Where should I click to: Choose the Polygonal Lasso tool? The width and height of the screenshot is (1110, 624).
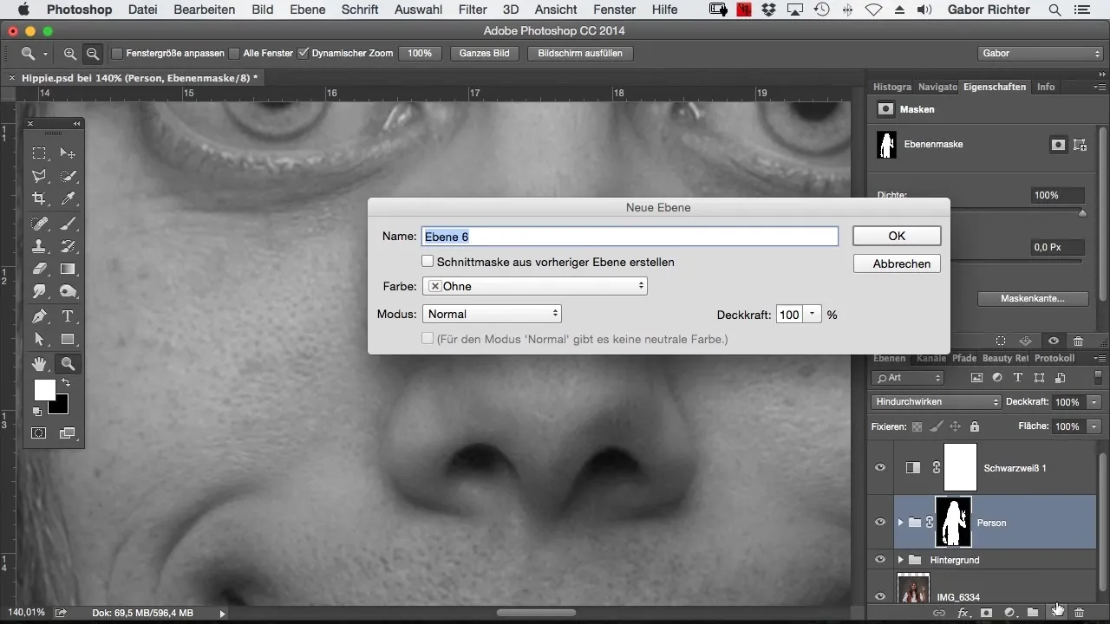pyautogui.click(x=39, y=176)
